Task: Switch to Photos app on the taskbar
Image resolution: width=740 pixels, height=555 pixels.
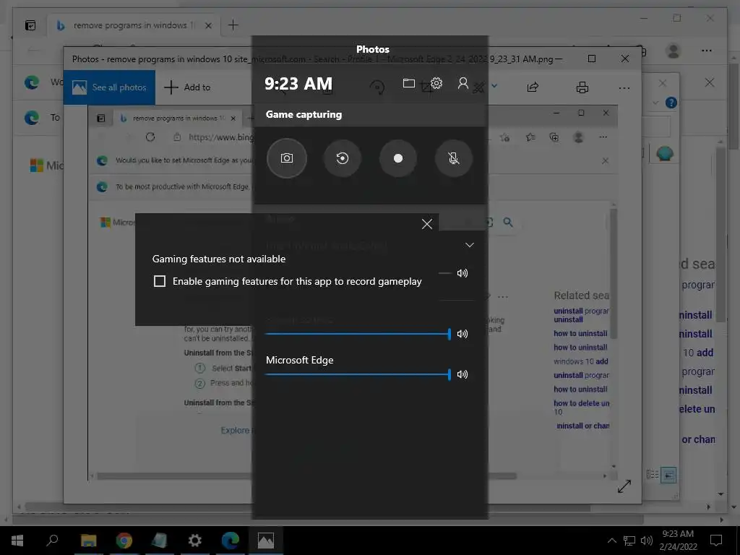Action: 266,541
